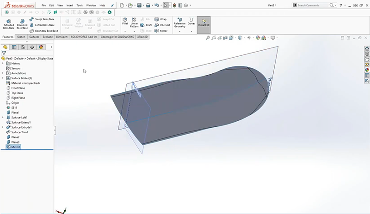This screenshot has height=214, width=370.
Task: Click the Mirror feature icon in ribbon
Action: tap(161, 30)
